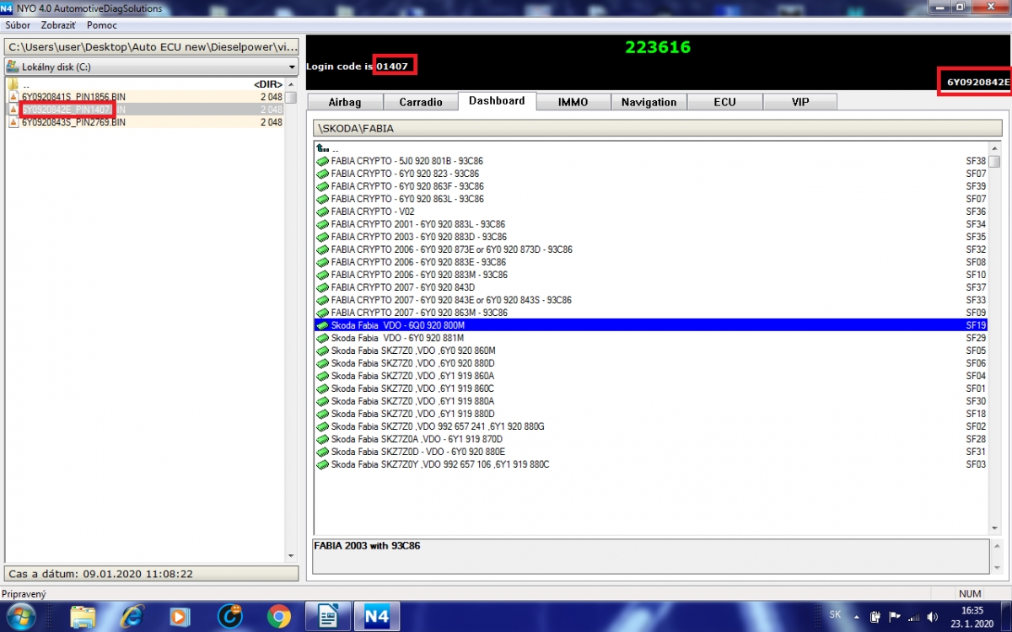Viewport: 1012px width, 632px height.
Task: Select FABIA CRYPTO 2006 - 6Y0 920 883M
Action: point(650,275)
